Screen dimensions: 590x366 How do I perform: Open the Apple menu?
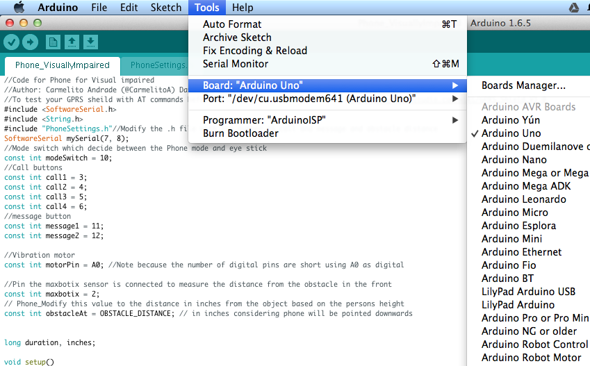coord(19,7)
